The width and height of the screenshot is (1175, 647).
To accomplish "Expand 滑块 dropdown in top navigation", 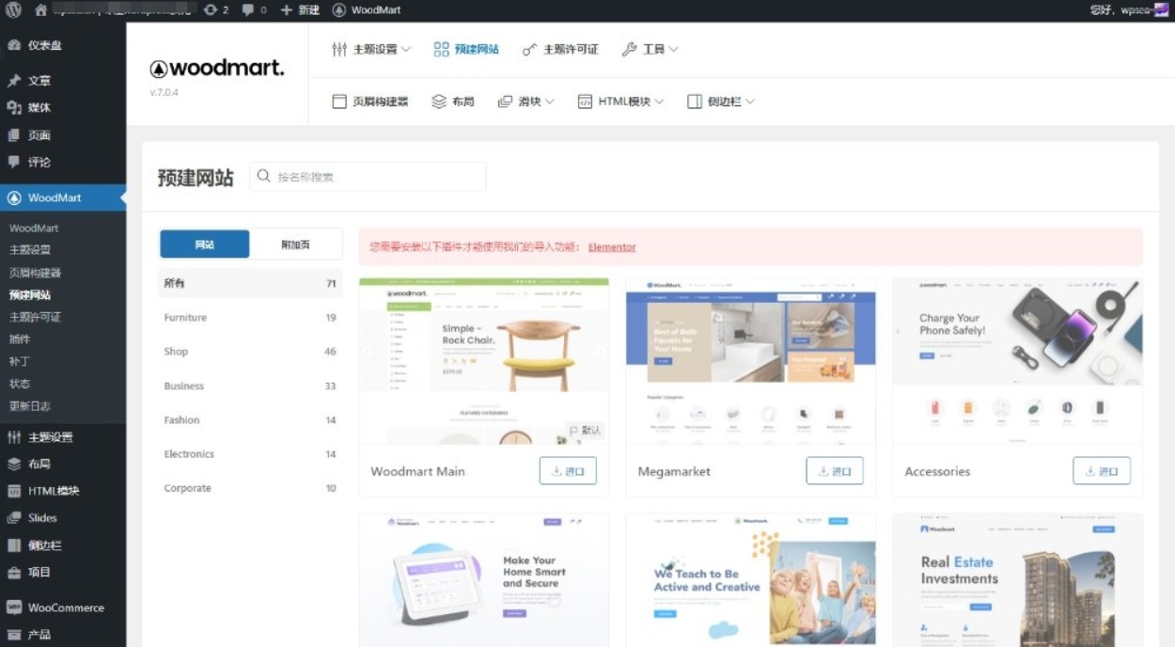I will pos(526,102).
